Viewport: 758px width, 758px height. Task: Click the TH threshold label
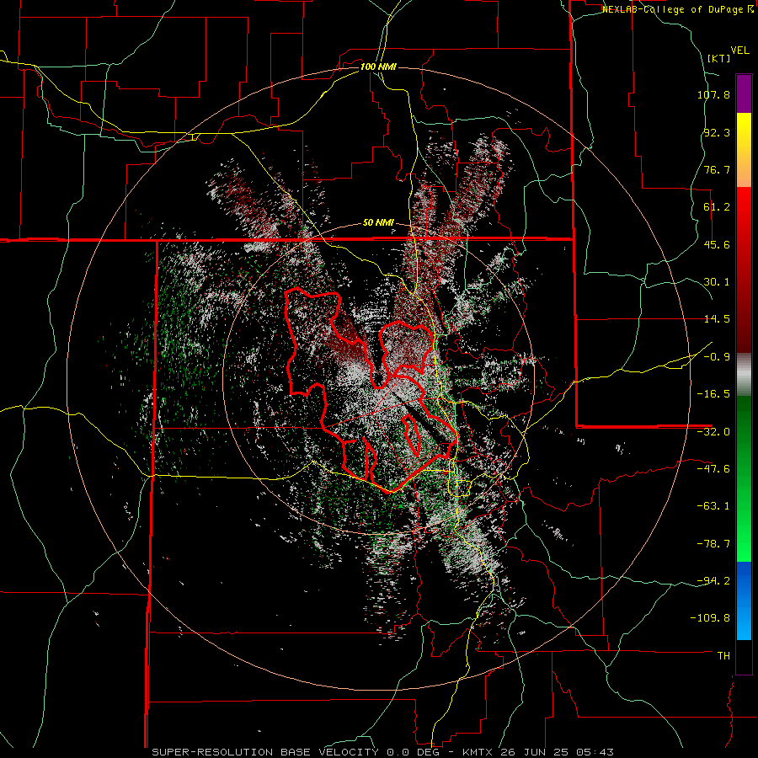(x=723, y=656)
